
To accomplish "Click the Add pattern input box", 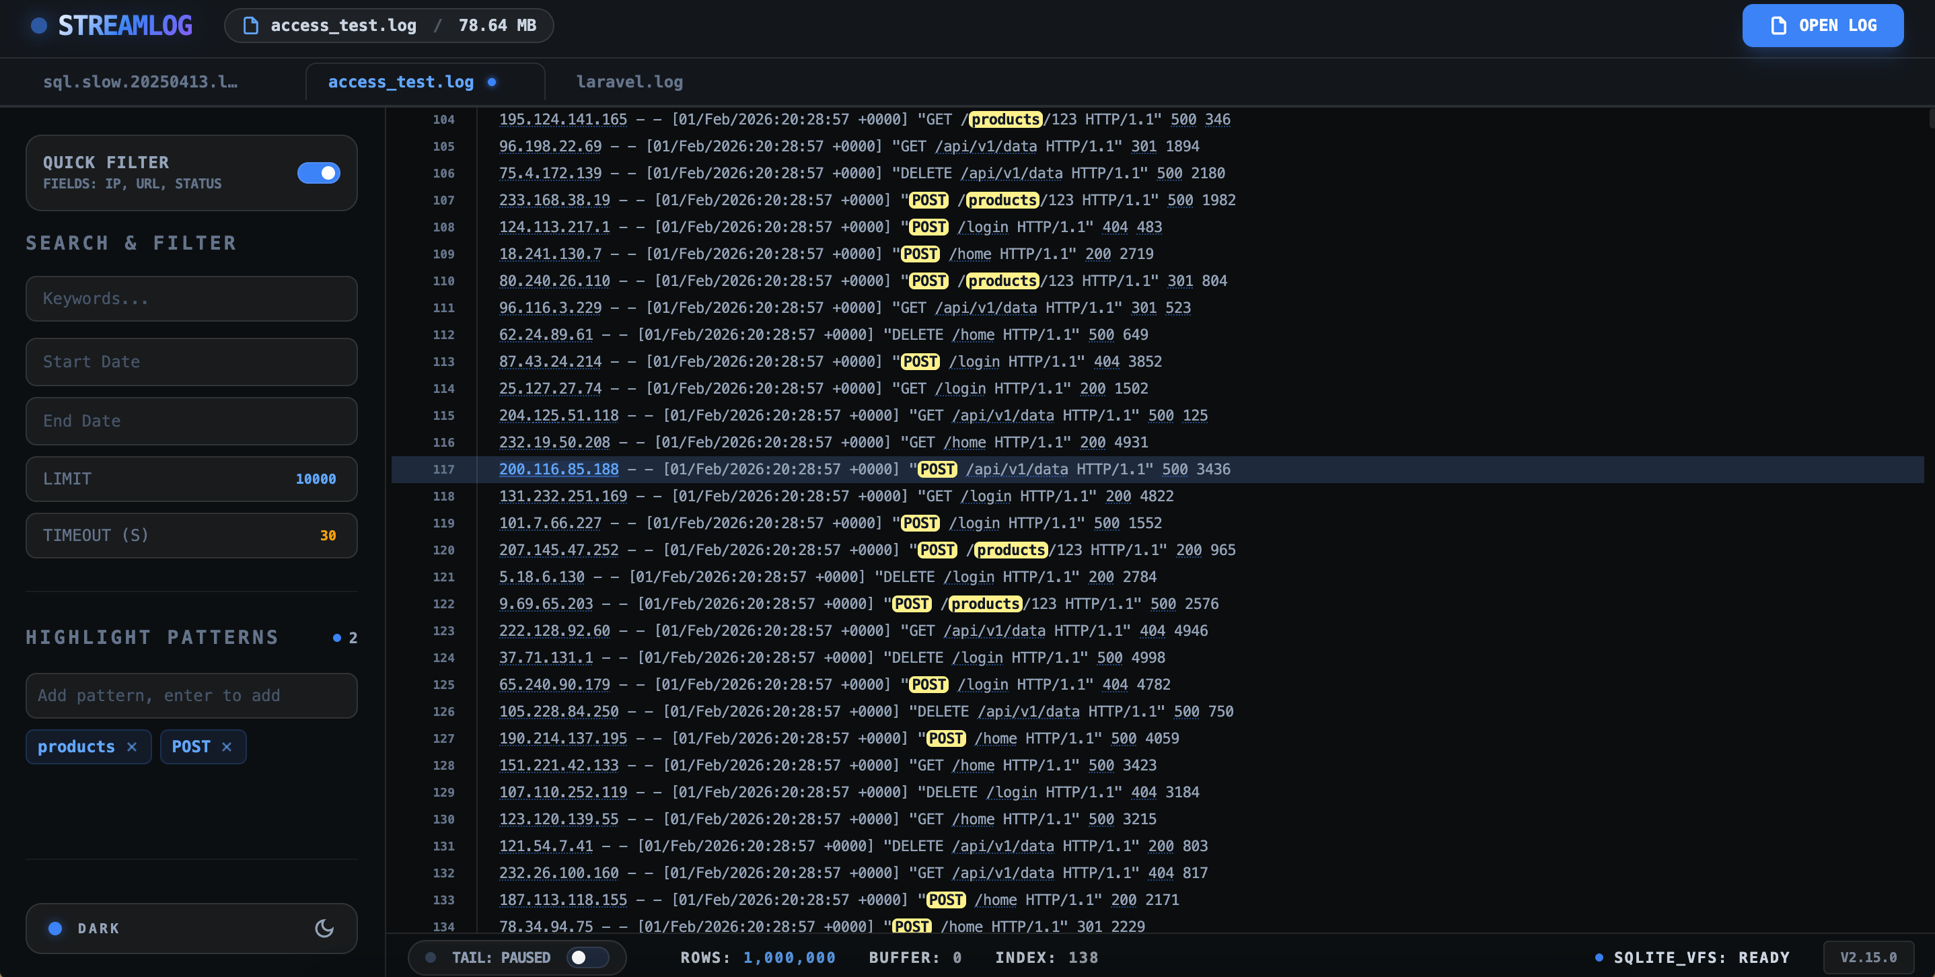I will tap(192, 695).
